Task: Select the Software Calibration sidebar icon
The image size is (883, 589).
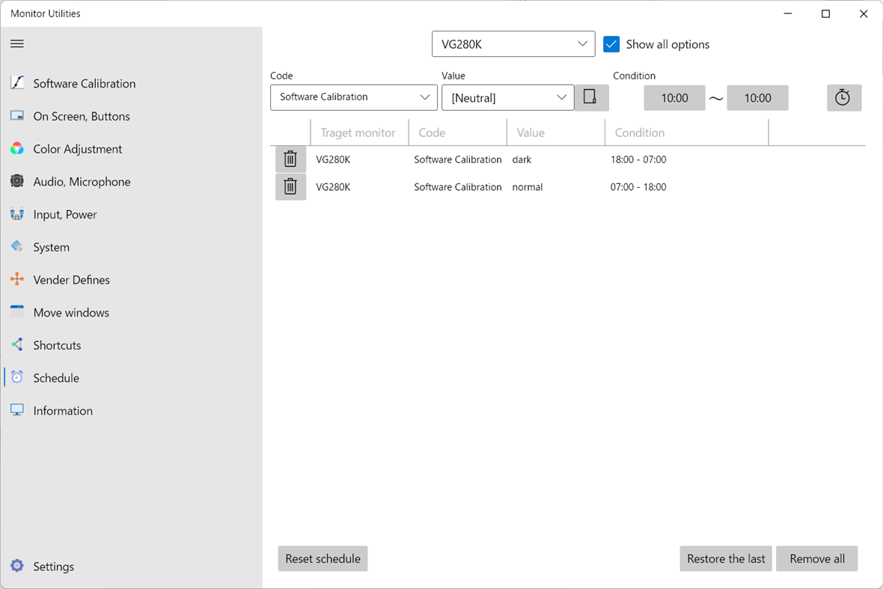Action: (x=16, y=83)
